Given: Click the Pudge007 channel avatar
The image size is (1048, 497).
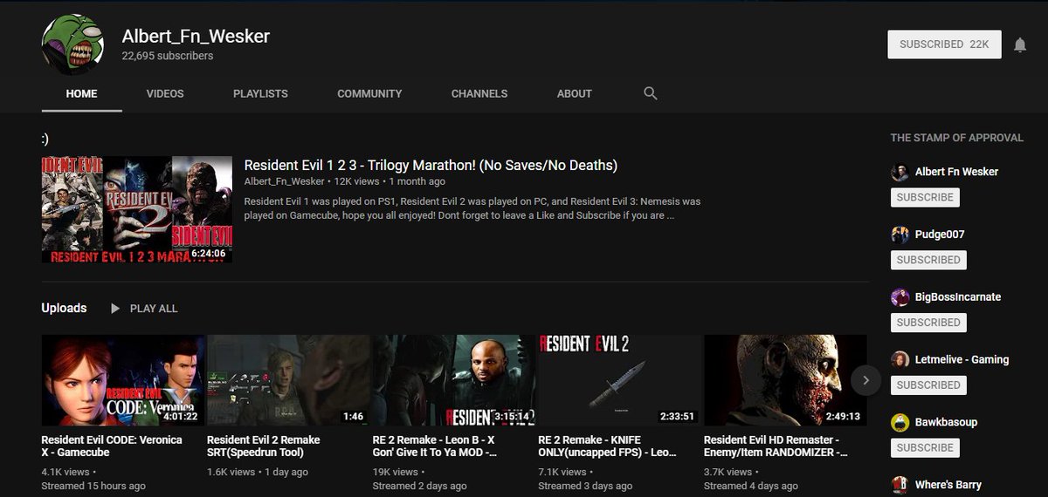Looking at the screenshot, I should coord(900,235).
